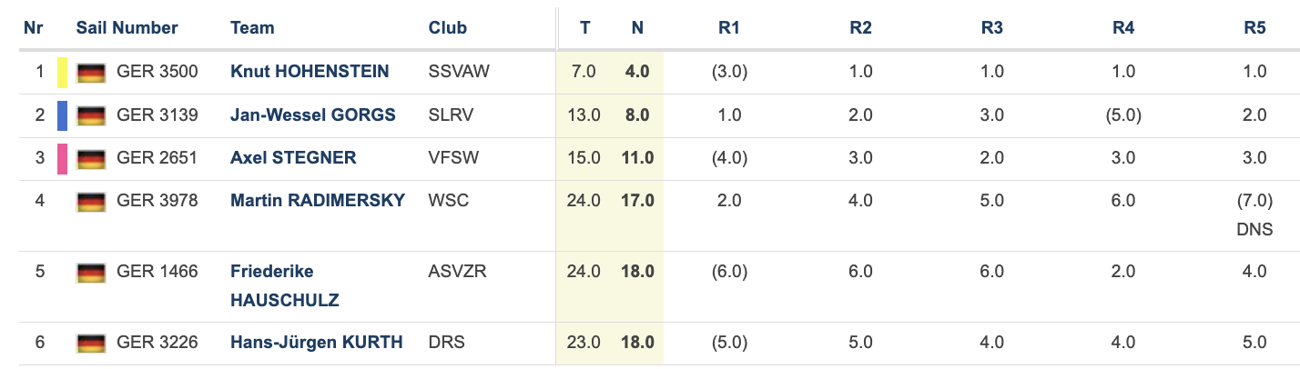Image resolution: width=1300 pixels, height=369 pixels.
Task: Click the yellow first-place marker
Action: coord(62,73)
